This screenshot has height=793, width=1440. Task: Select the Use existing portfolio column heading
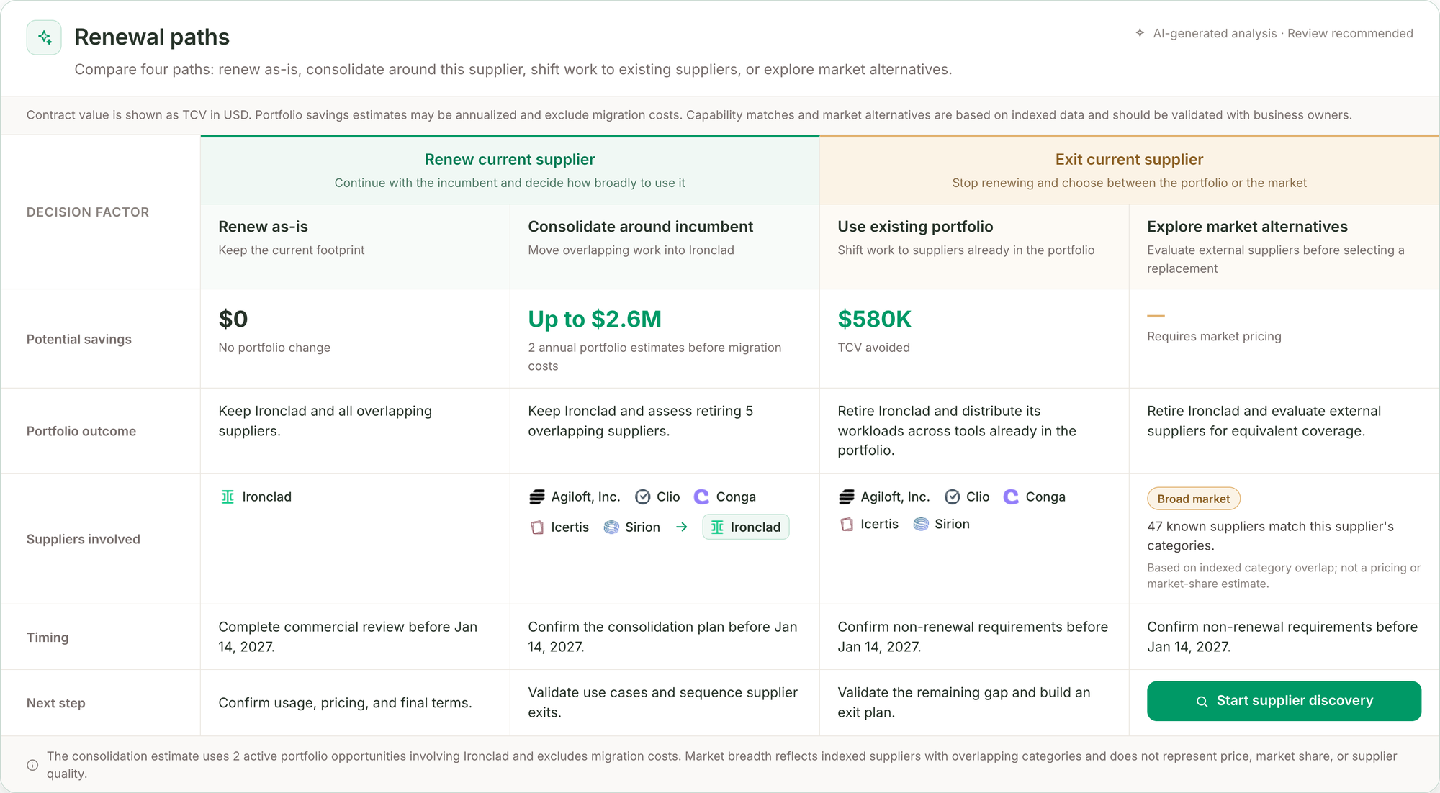point(915,227)
